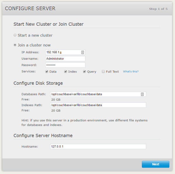Click the icon inside Databases Path field
The height and width of the screenshot is (174, 175).
click(x=142, y=94)
